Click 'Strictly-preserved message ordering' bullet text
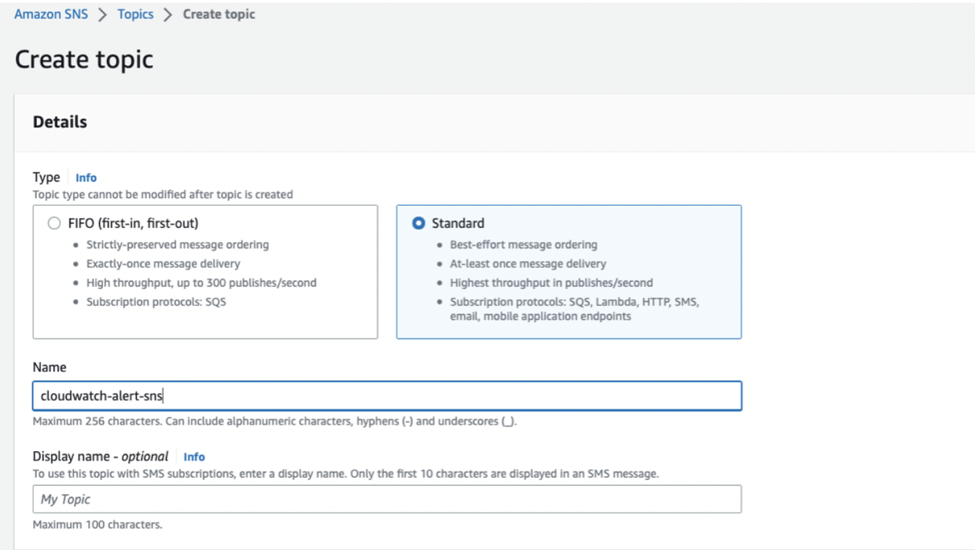975x550 pixels. [178, 244]
